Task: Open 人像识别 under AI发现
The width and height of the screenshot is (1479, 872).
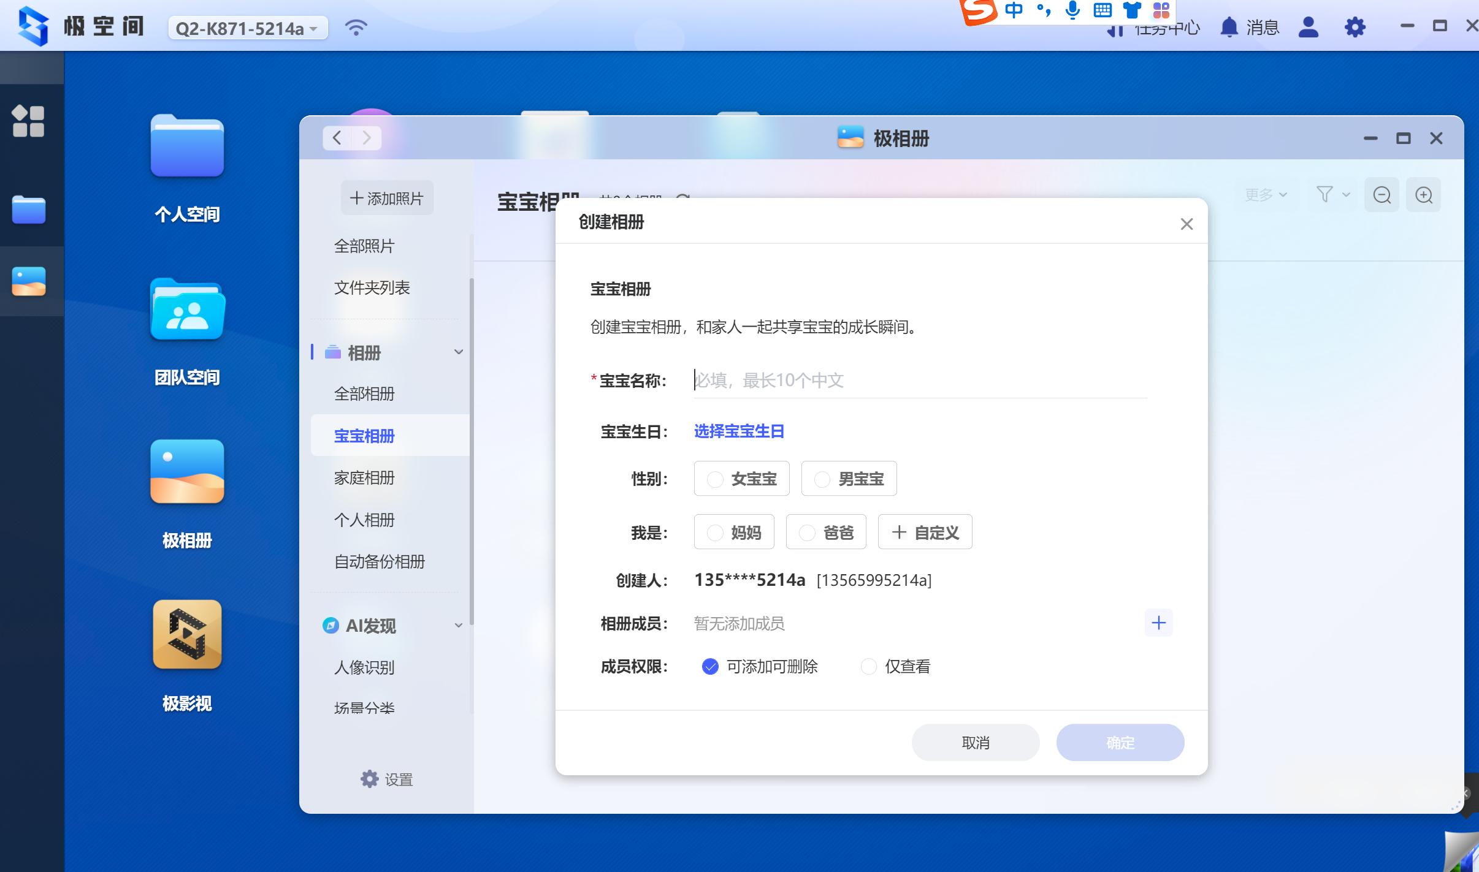Action: (364, 667)
